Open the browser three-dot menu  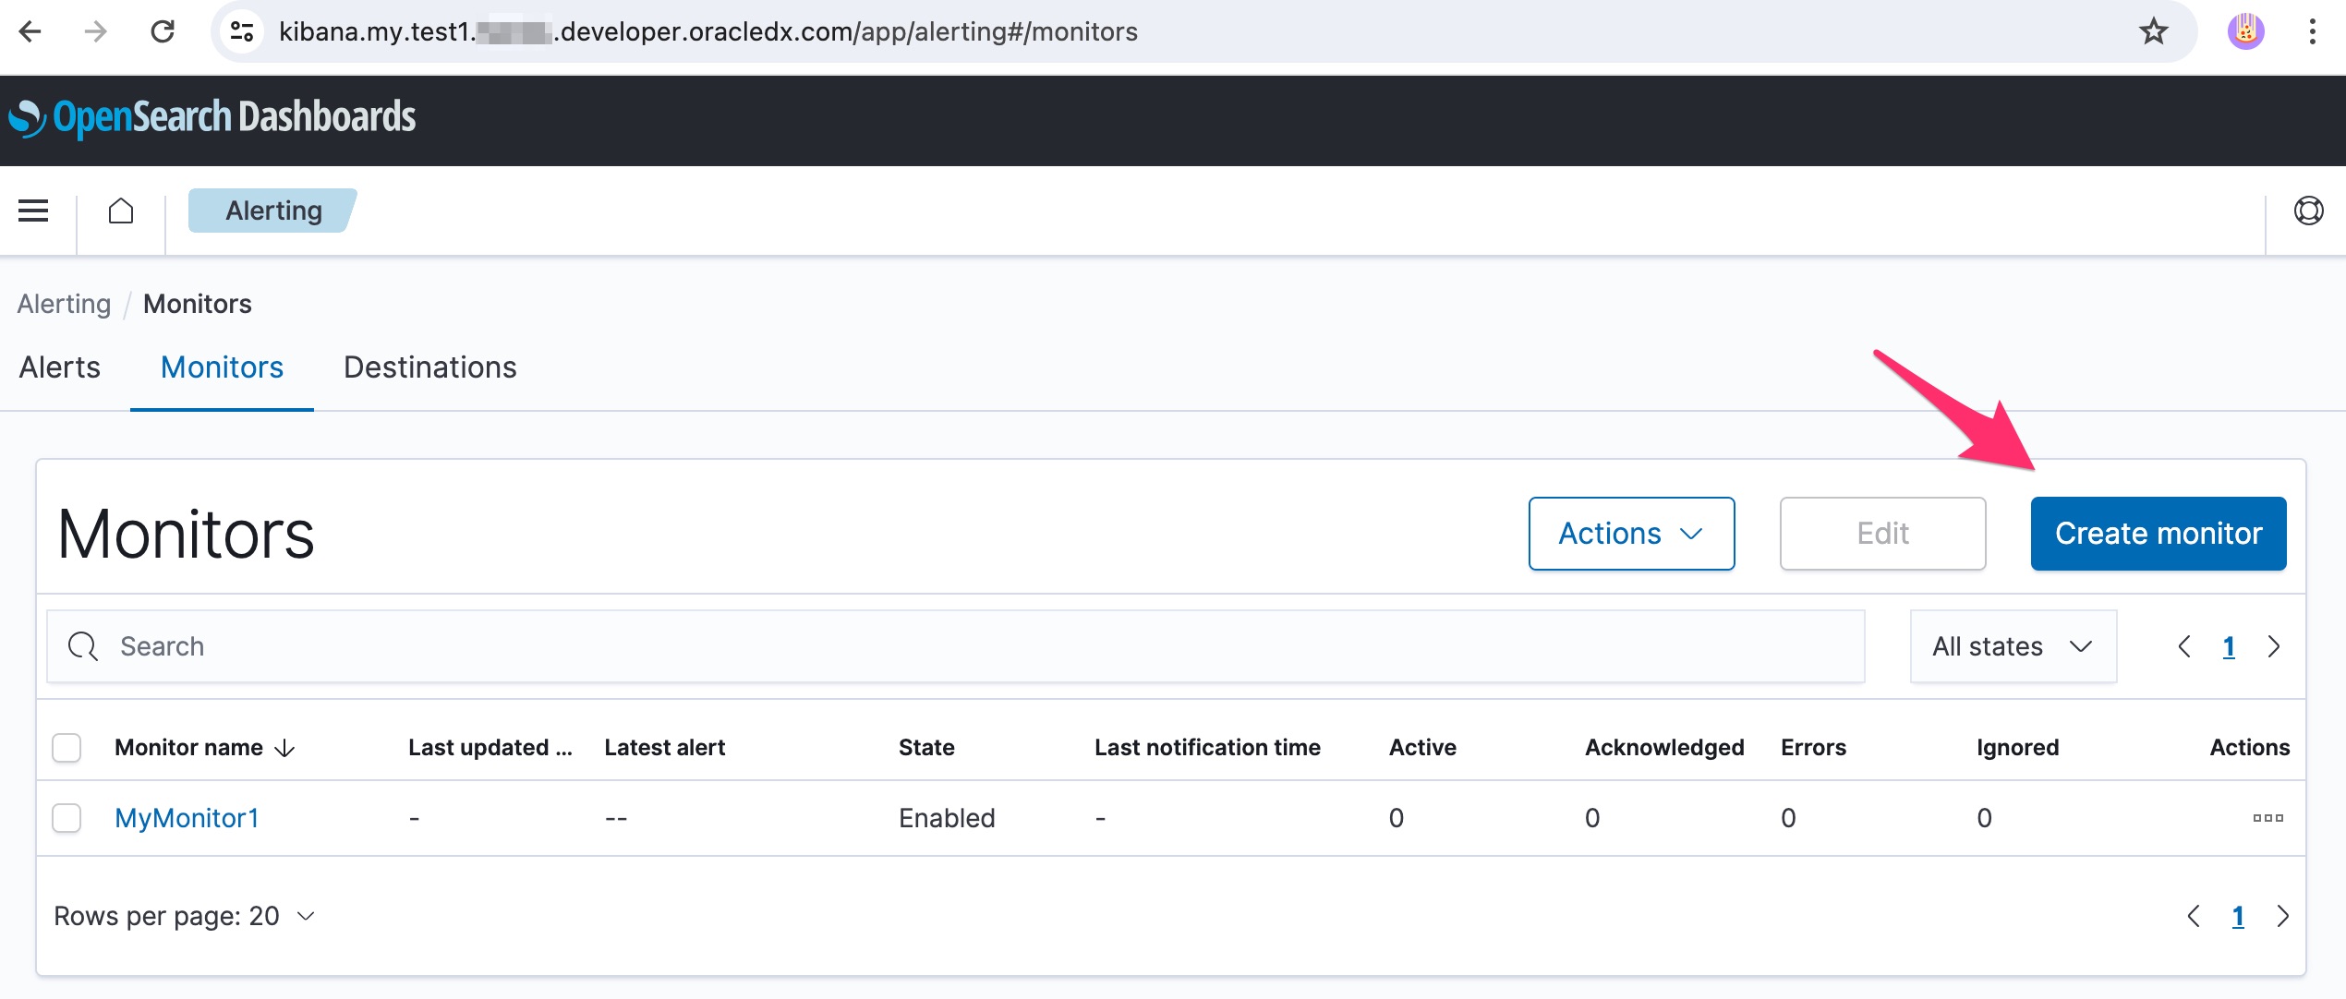click(2312, 31)
